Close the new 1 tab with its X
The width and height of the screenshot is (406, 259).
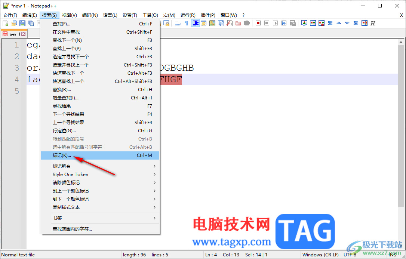coord(24,34)
